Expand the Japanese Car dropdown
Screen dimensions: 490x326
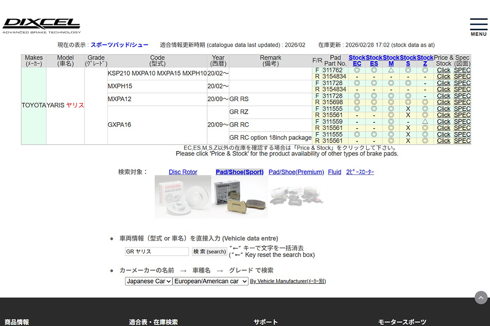click(149, 281)
